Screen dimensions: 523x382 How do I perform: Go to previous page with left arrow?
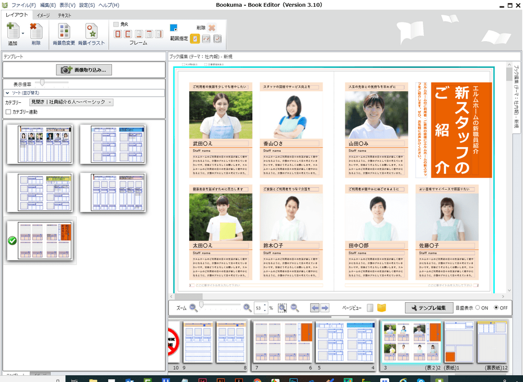point(315,308)
